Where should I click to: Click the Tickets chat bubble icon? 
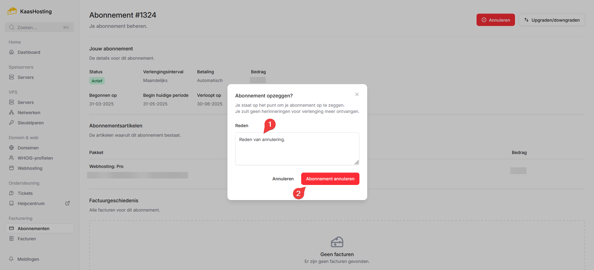11,193
